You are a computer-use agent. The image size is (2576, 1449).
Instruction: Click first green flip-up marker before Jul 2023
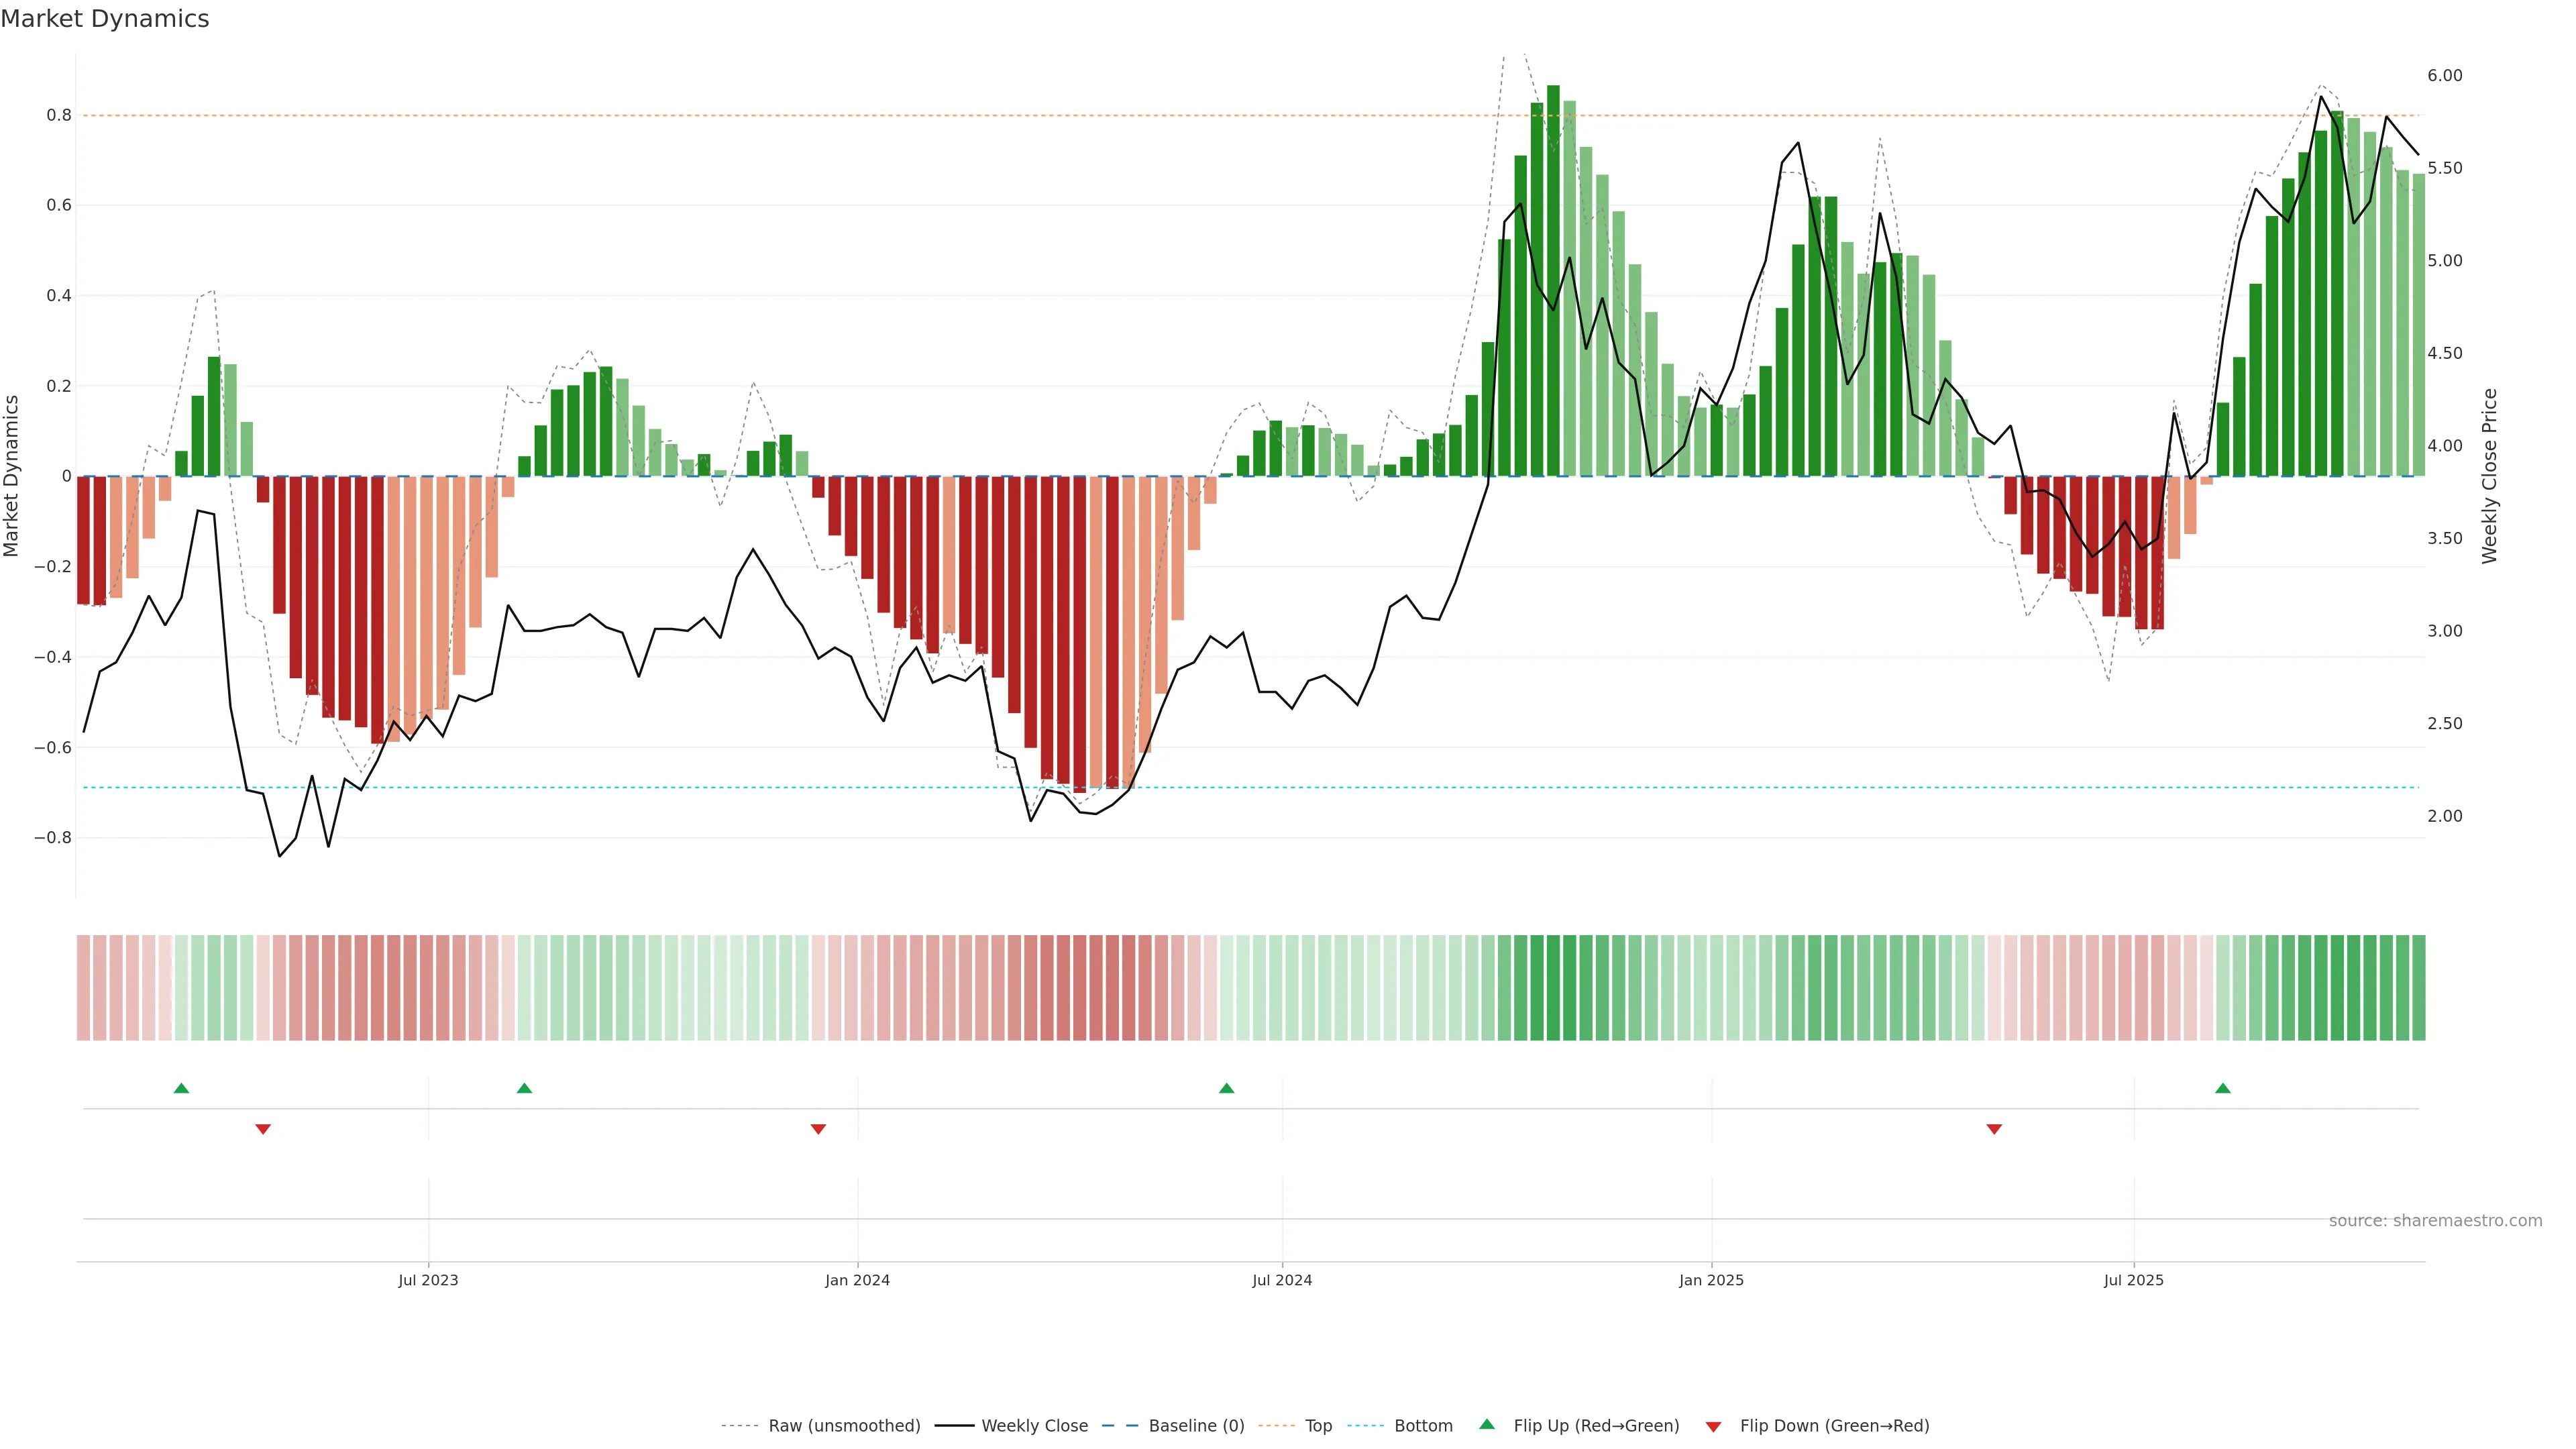[x=181, y=1088]
